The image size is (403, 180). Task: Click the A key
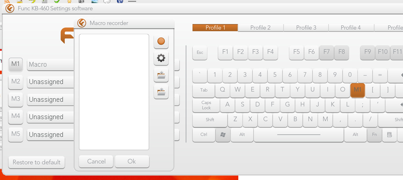[x=228, y=105]
